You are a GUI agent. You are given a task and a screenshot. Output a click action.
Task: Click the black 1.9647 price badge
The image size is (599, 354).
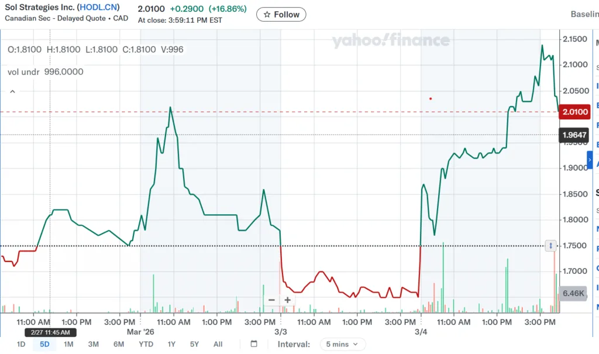(x=574, y=135)
